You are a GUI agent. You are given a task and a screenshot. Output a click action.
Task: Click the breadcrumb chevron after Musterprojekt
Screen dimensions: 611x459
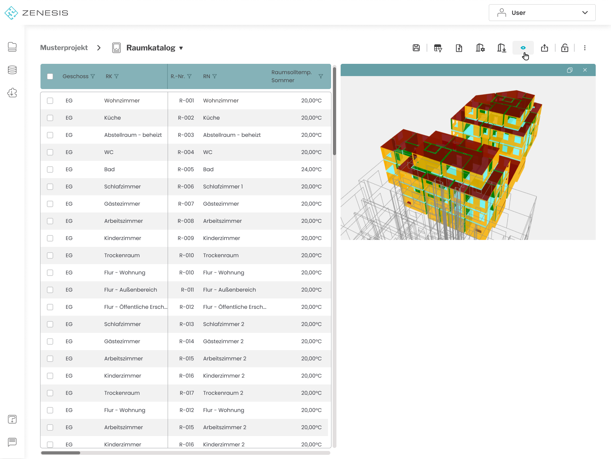point(99,48)
